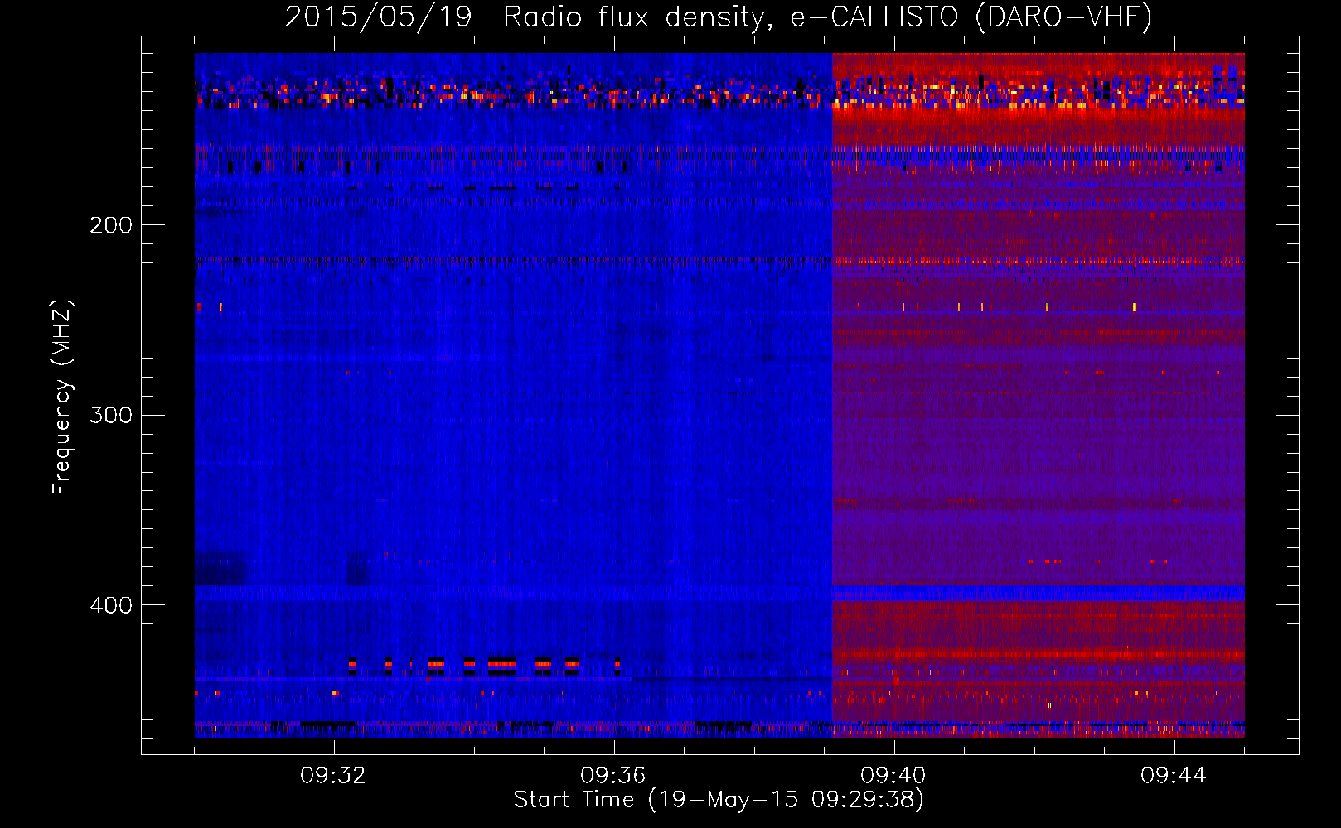Click the 400 frequency tick label
This screenshot has width=1341, height=828.
(111, 605)
